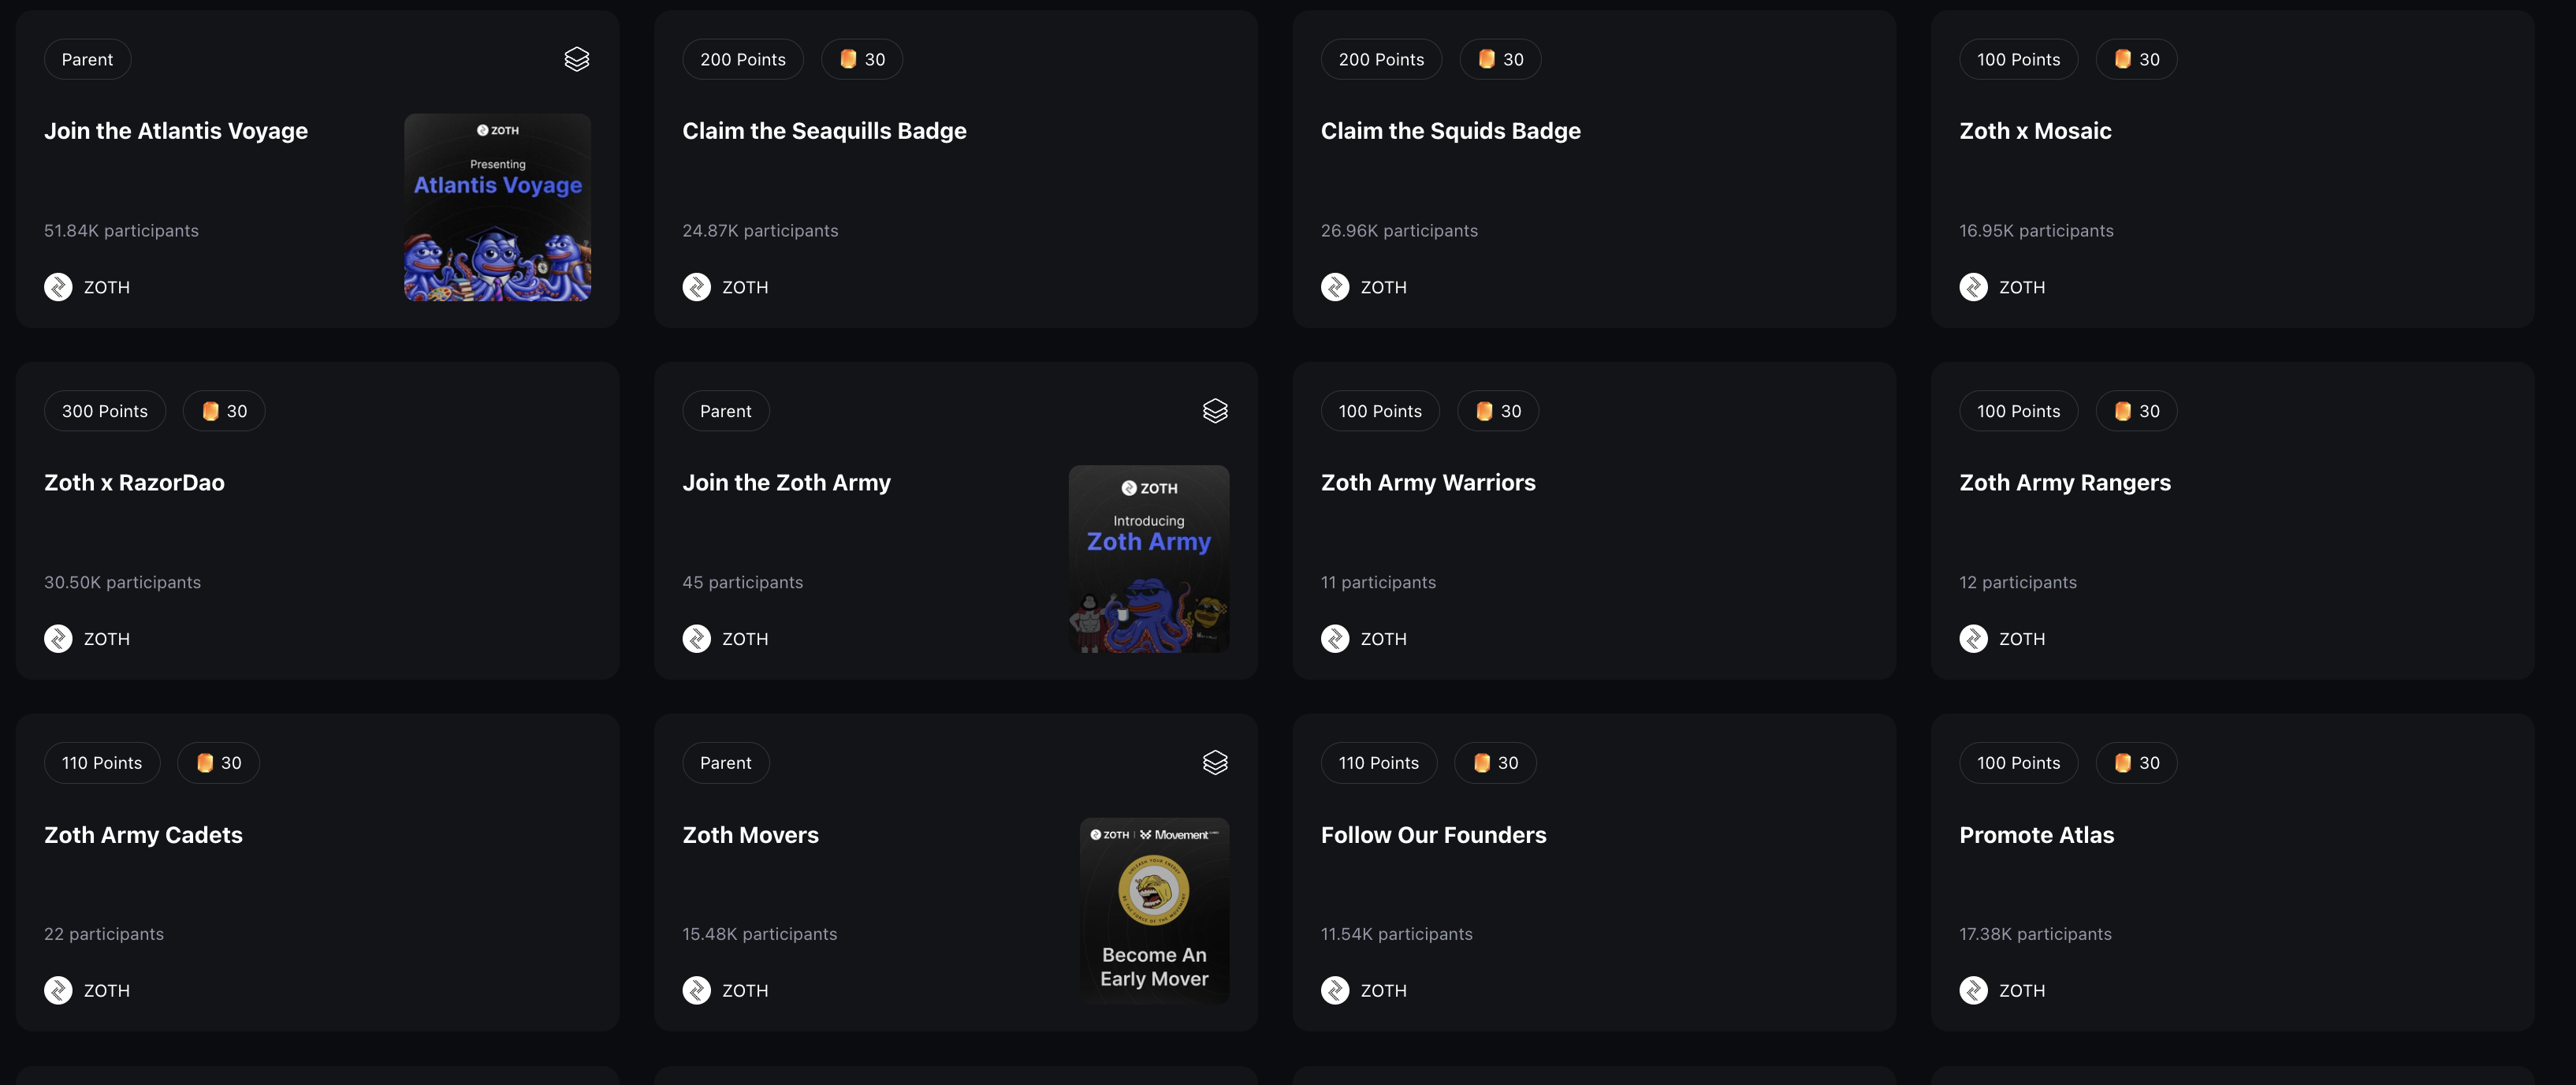Click the ZOTH logo under Follow Our Founders

pos(1335,990)
